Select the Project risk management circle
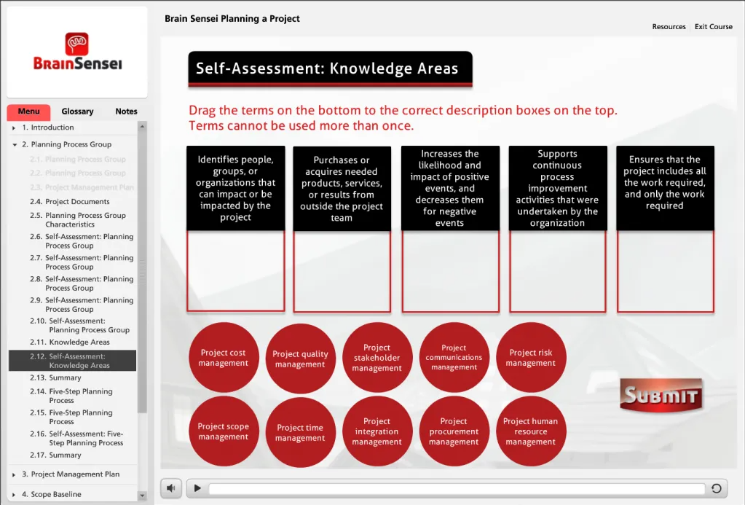 pyautogui.click(x=531, y=358)
